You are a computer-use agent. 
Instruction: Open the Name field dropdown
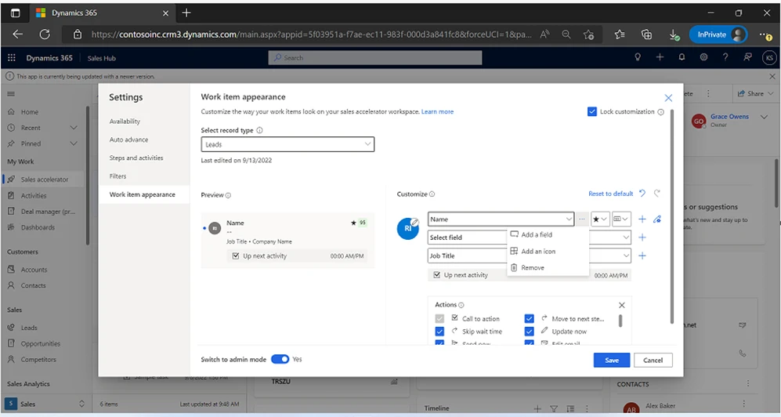[x=501, y=219]
